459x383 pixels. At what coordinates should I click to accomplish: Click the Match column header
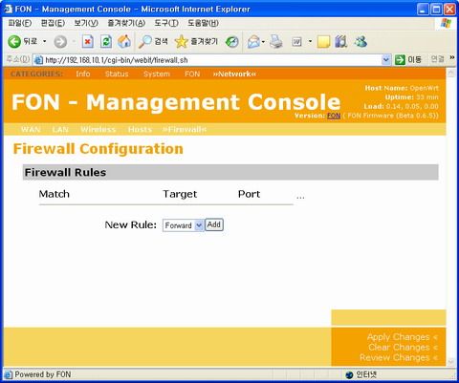click(55, 194)
